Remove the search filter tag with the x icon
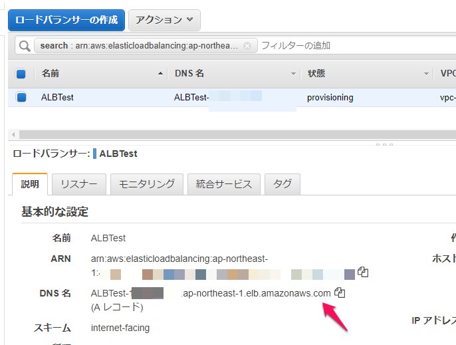 (x=247, y=46)
